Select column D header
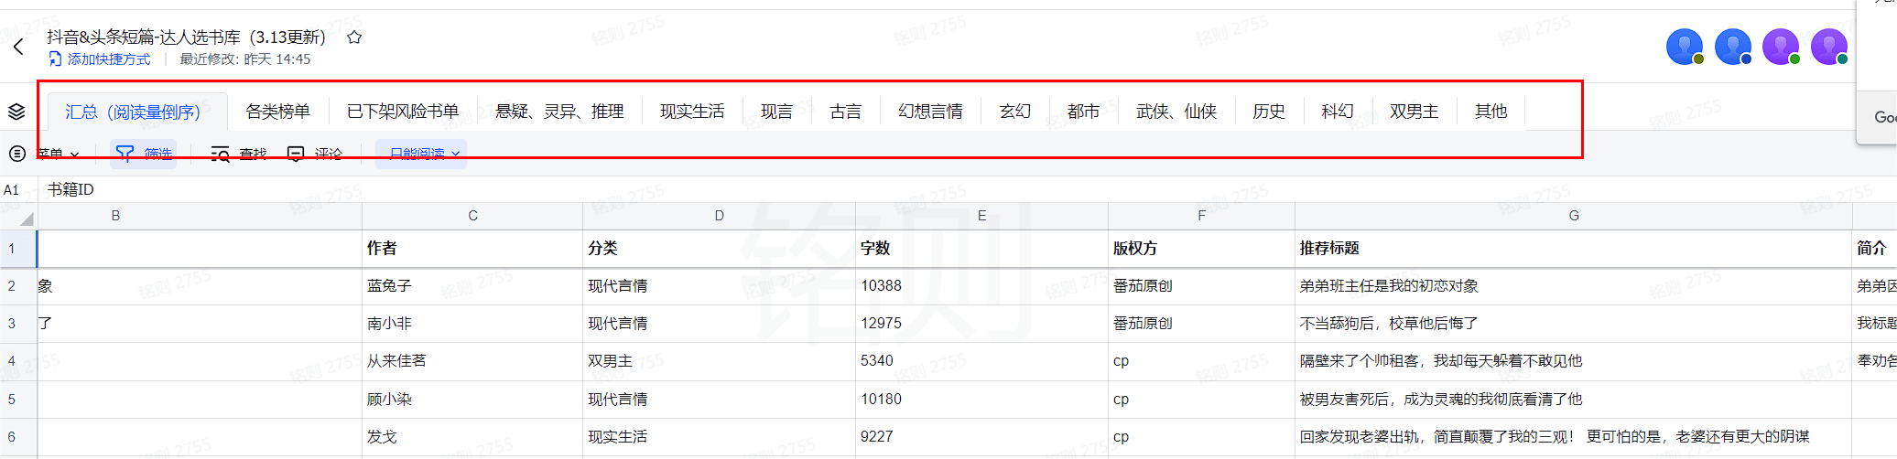1897x459 pixels. (x=719, y=216)
